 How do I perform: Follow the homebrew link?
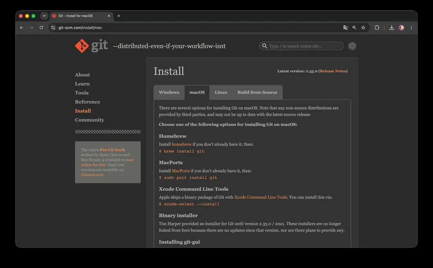[182, 144]
